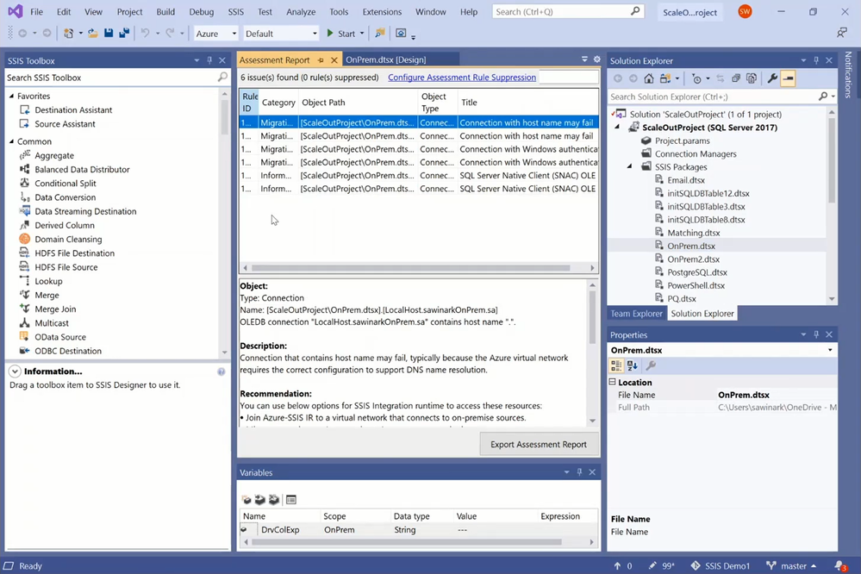861x574 pixels.
Task: Click the Visual Studio logo icon
Action: pos(15,11)
